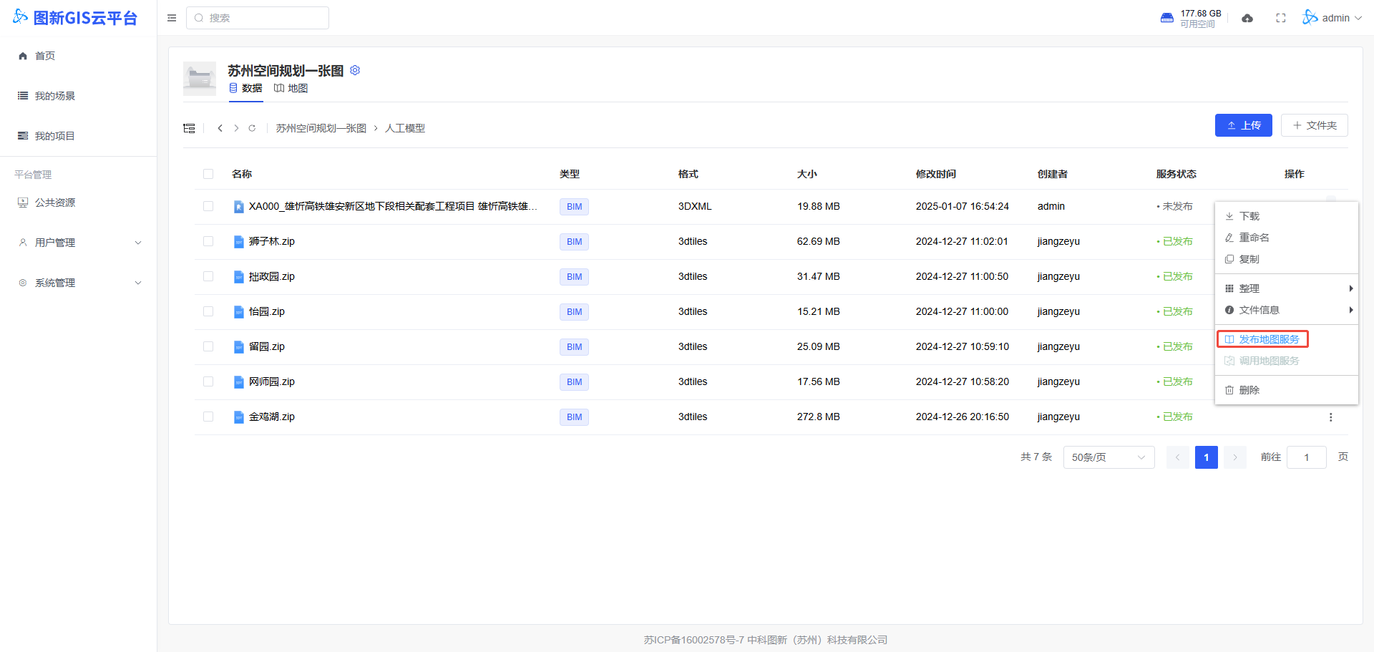Go to breadcrumb 苏州空间规划一张图
Viewport: 1374px width, 652px height.
pos(321,128)
